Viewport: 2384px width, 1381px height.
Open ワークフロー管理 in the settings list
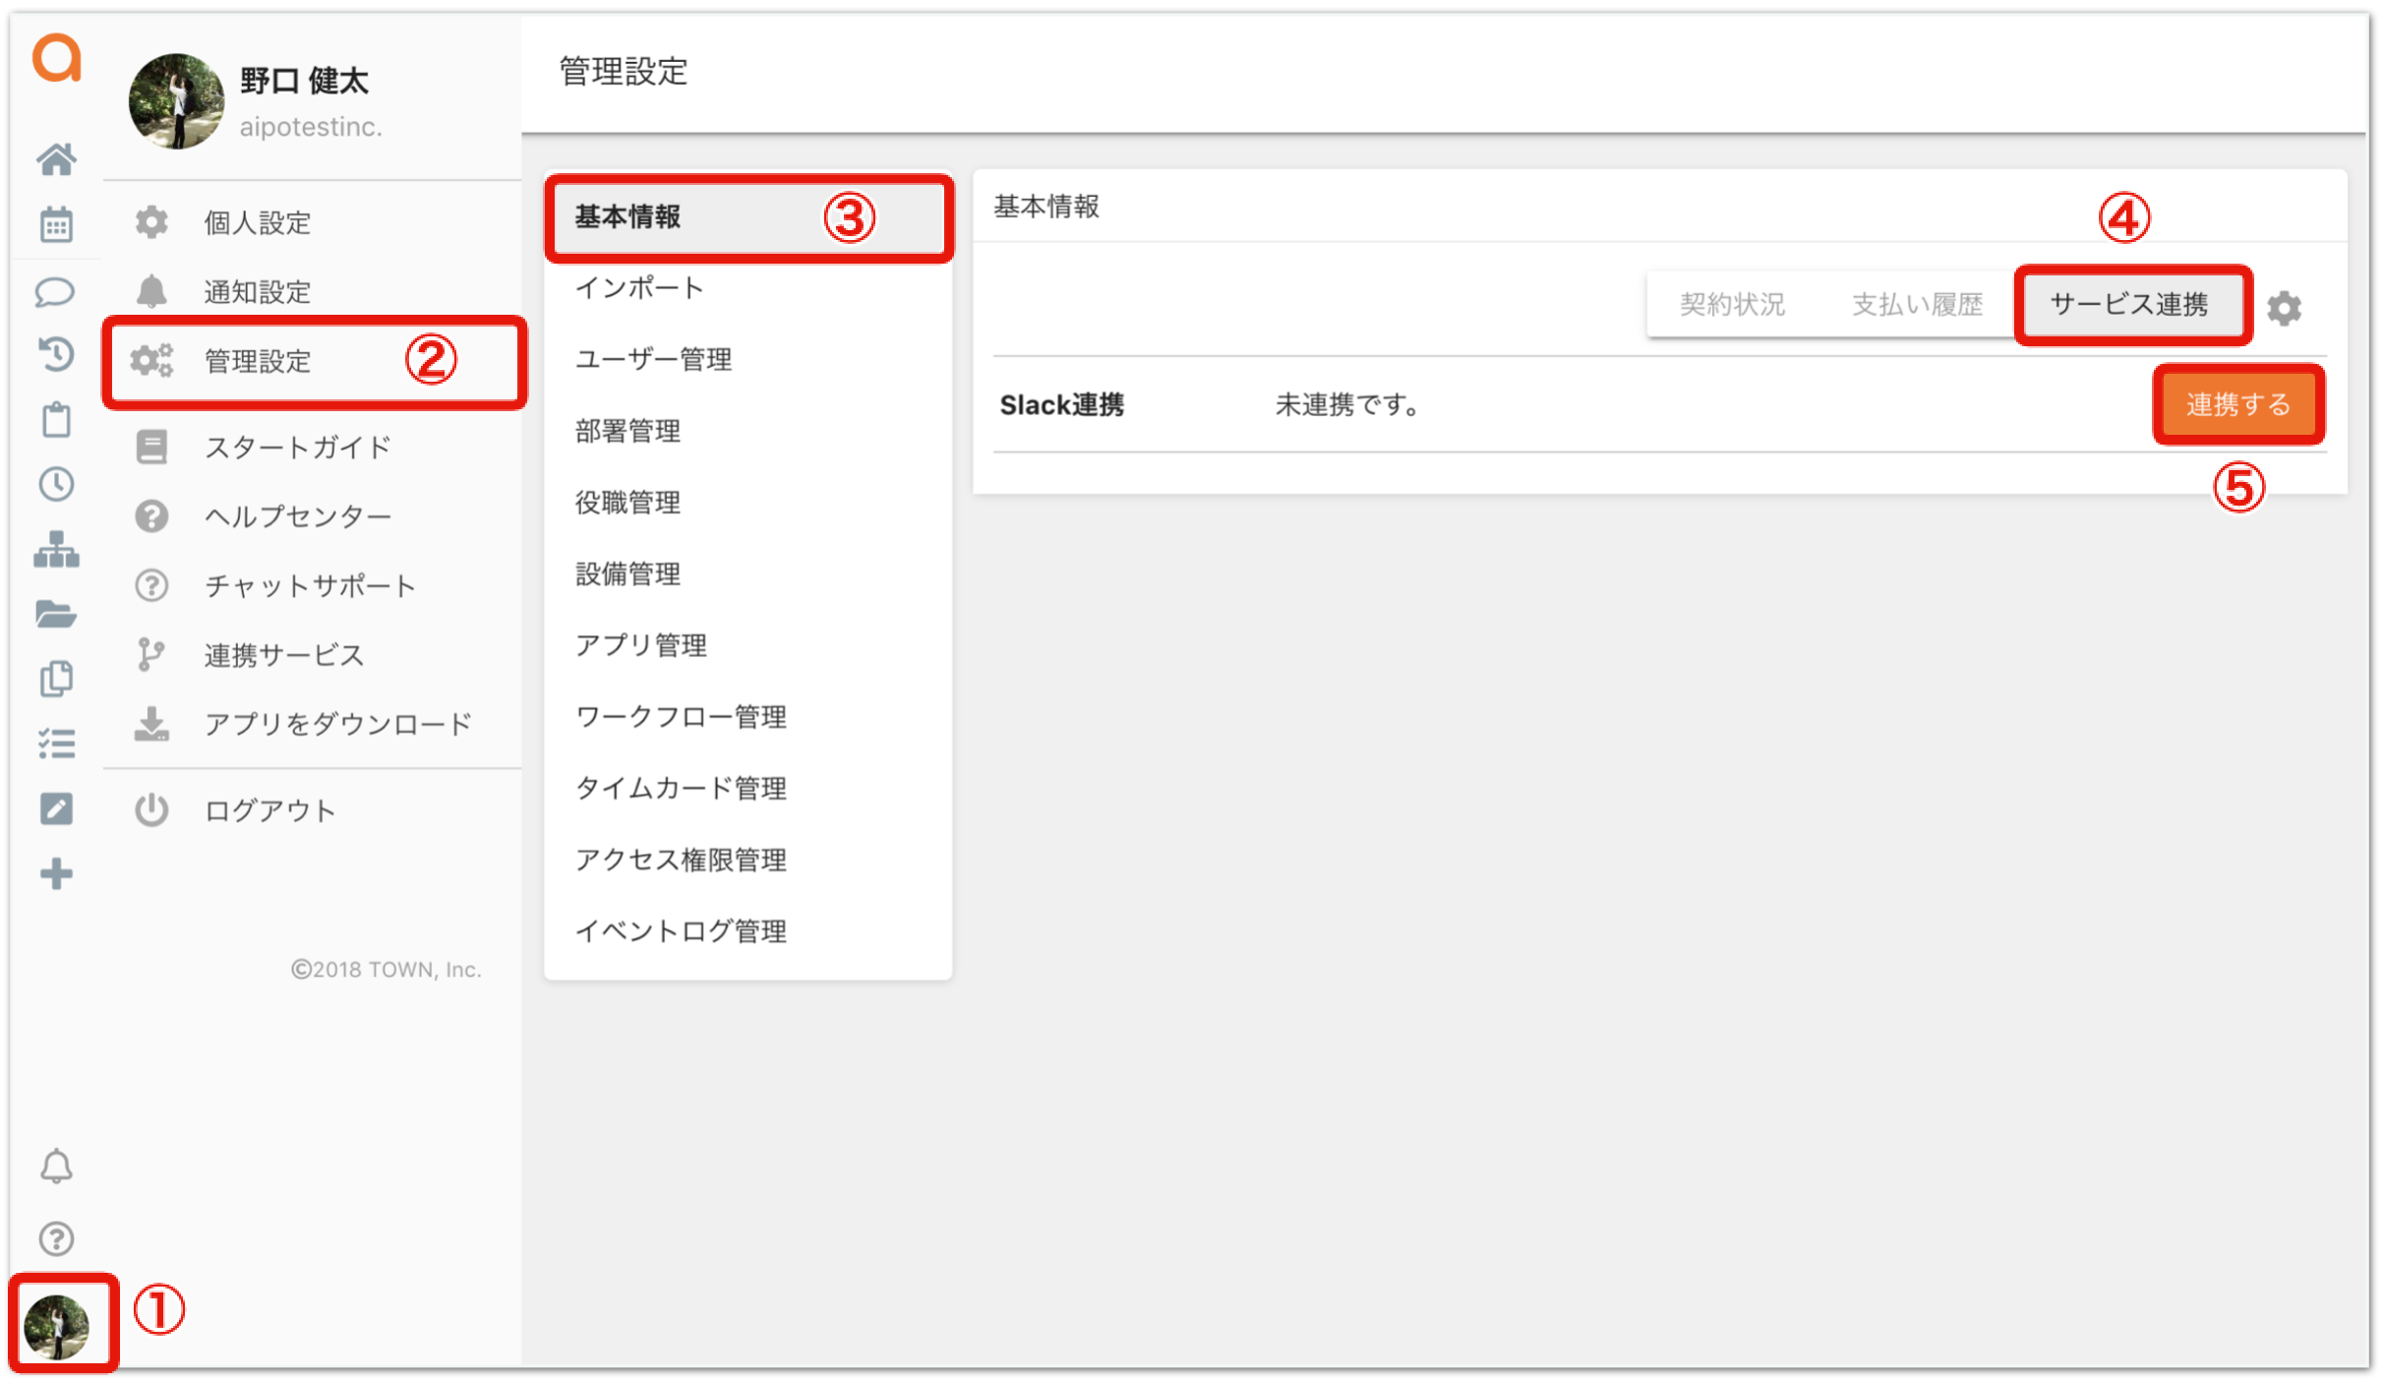click(747, 717)
